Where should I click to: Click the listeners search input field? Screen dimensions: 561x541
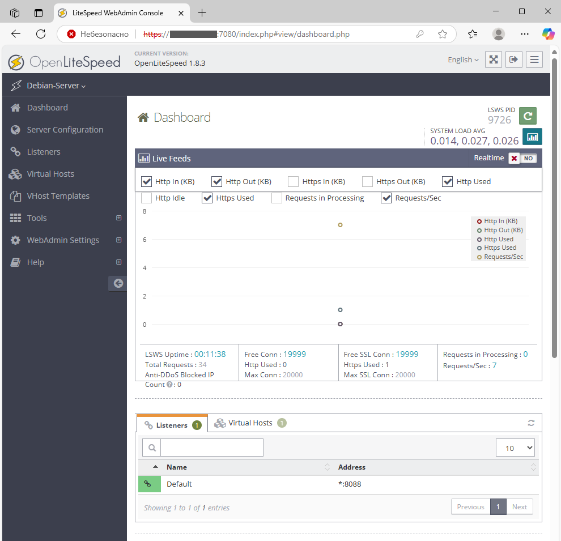point(212,448)
